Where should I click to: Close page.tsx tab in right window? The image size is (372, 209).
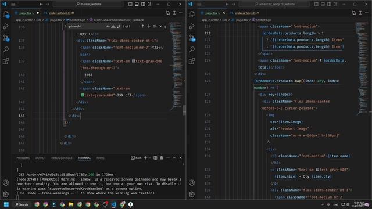point(223,13)
